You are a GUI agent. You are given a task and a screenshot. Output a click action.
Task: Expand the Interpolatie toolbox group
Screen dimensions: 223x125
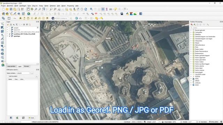pyautogui.click(x=191, y=41)
